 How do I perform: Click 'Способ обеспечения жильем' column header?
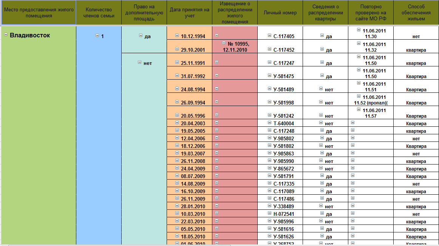(416, 13)
